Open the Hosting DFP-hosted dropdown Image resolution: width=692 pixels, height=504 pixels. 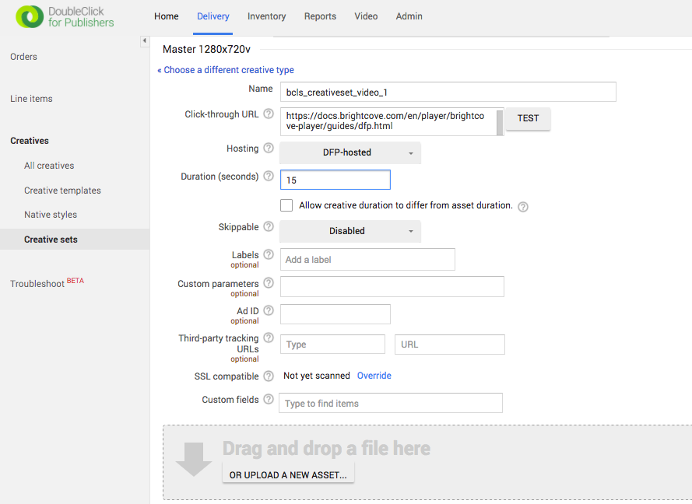click(x=350, y=152)
